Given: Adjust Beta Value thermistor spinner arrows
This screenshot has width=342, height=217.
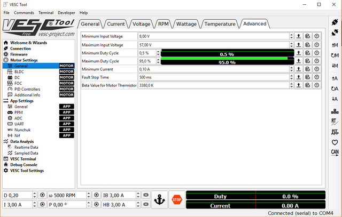Looking at the screenshot, I should click(291, 85).
